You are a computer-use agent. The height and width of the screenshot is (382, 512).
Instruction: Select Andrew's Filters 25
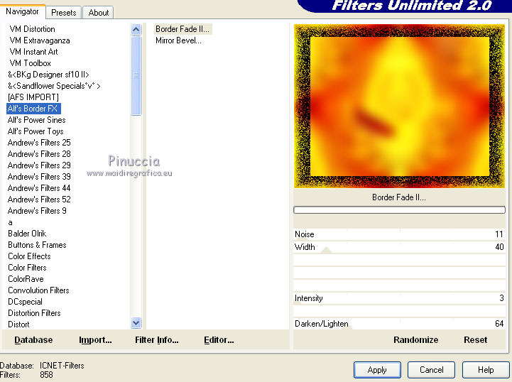pos(39,143)
